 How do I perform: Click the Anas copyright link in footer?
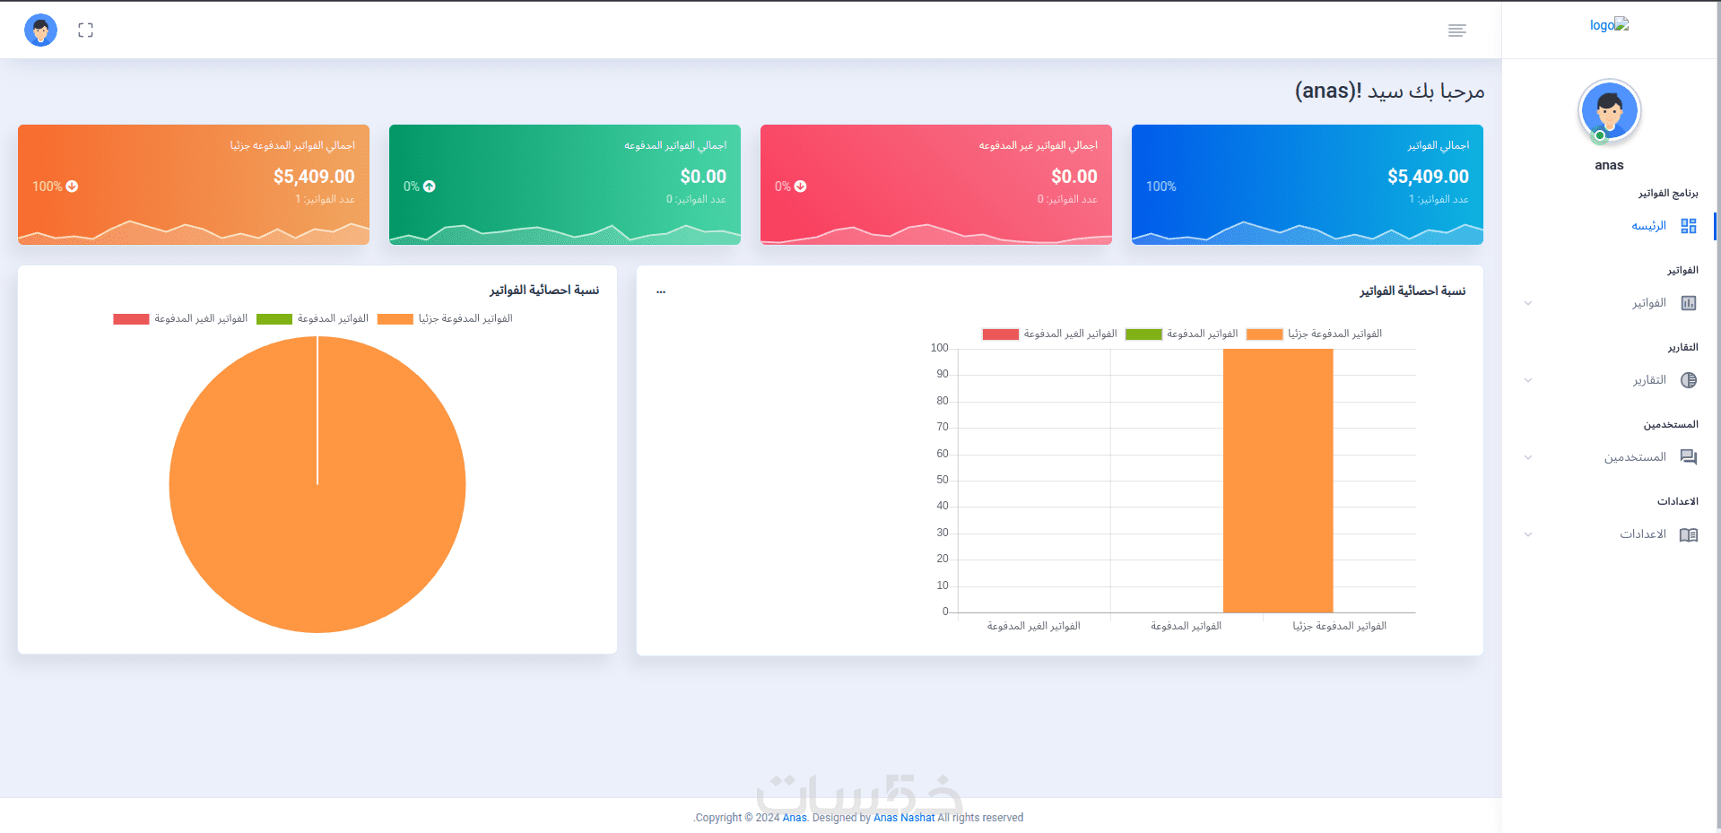coord(795,818)
